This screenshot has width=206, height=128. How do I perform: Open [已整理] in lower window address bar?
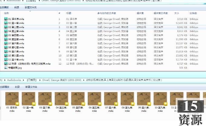pyautogui.click(x=31, y=80)
